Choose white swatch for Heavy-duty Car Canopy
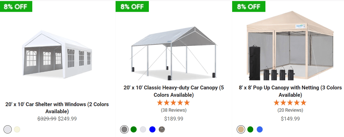 pos(143,129)
